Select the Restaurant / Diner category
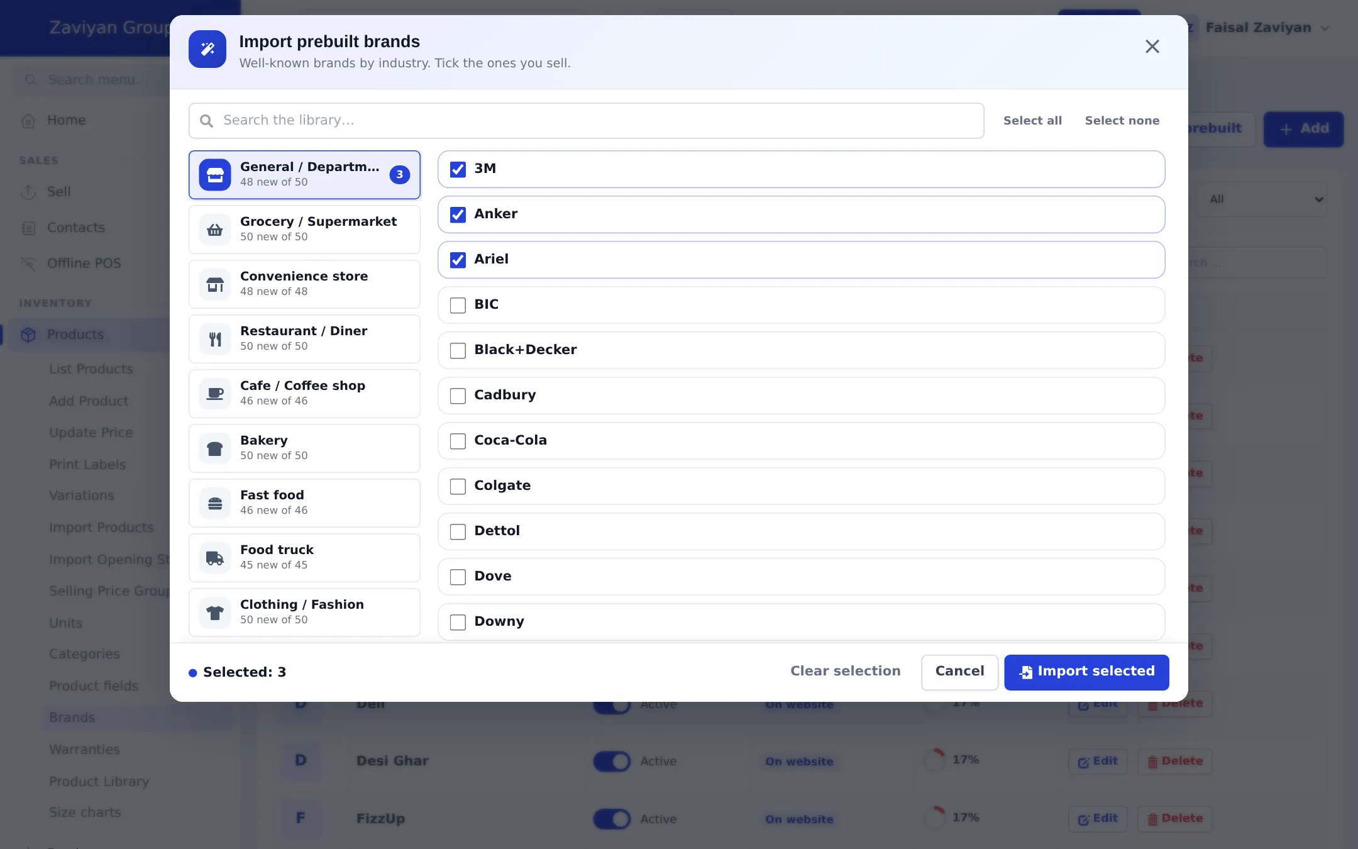The width and height of the screenshot is (1358, 849). (304, 339)
